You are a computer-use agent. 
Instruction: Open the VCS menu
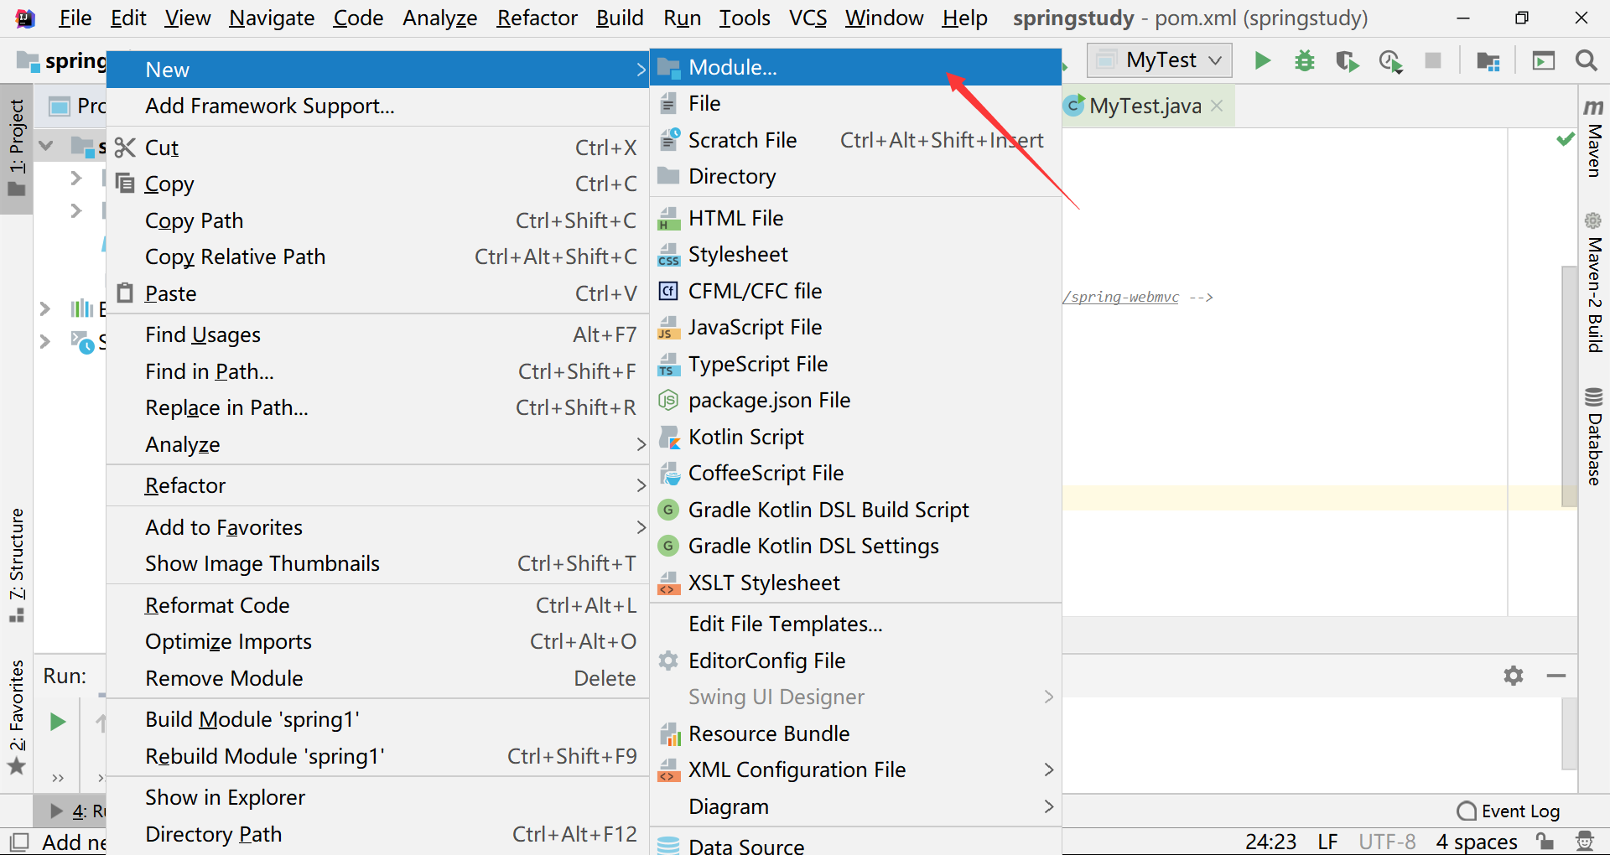[x=808, y=18]
